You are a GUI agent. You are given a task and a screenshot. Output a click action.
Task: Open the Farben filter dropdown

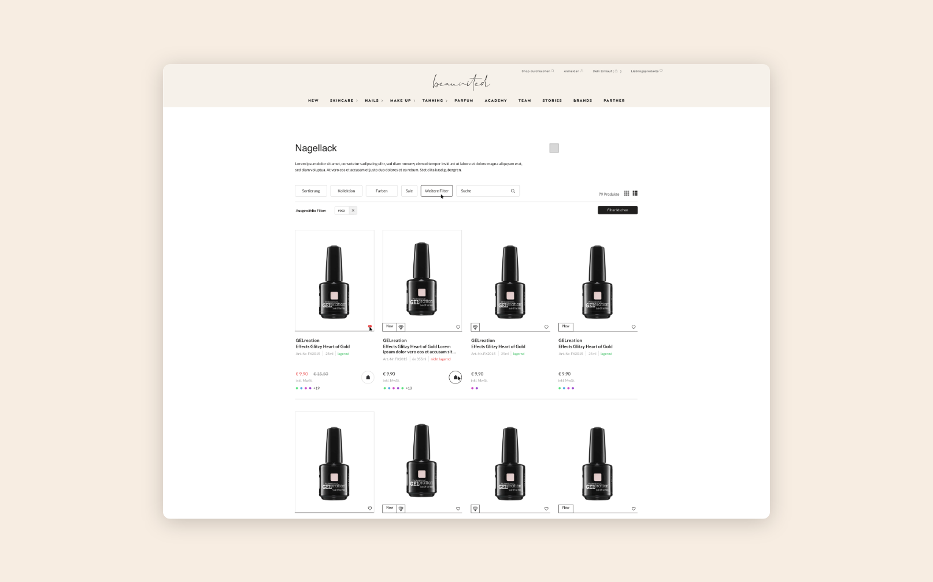coord(382,191)
